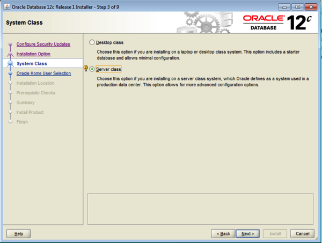Maximize the installer window
This screenshot has height=243, width=322.
click(x=297, y=7)
